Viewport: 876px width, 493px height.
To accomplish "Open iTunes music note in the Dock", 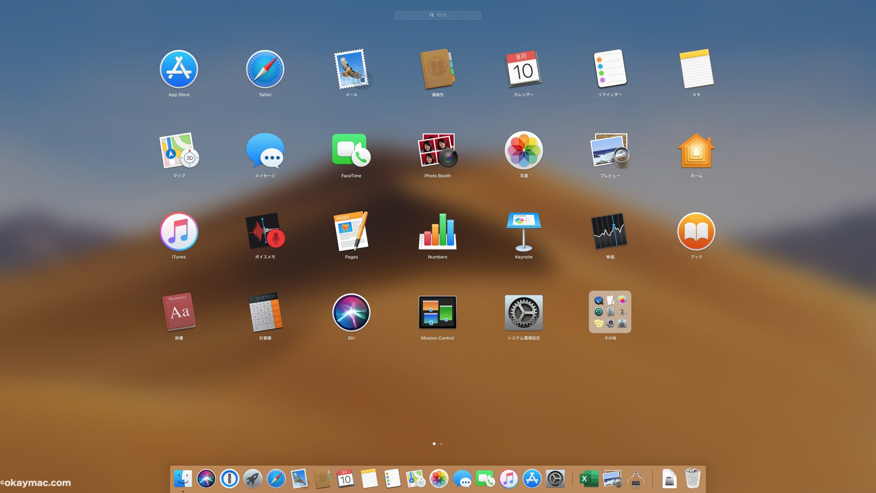I will tap(509, 478).
